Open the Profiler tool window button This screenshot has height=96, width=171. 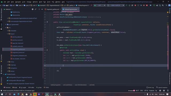pos(31,87)
